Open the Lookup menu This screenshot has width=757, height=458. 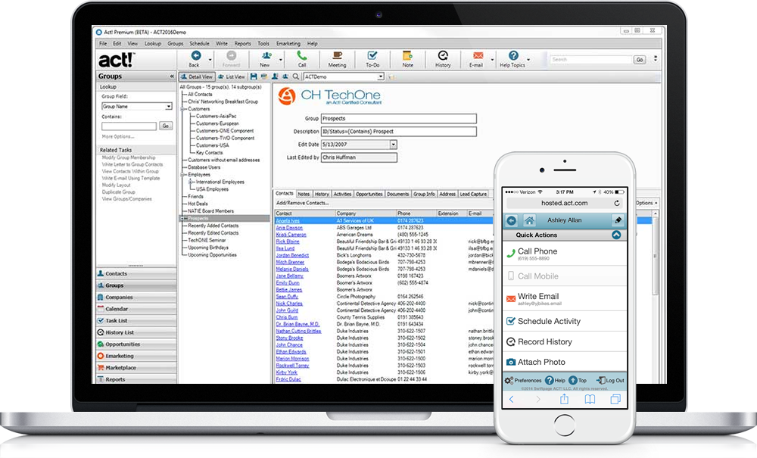(153, 43)
